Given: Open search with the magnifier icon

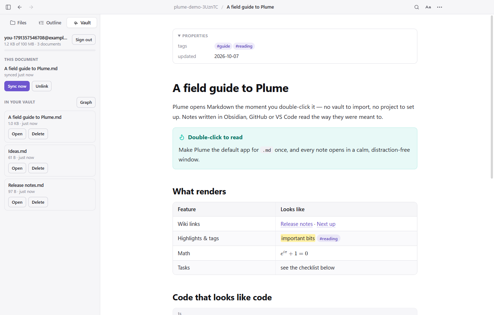Looking at the screenshot, I should (x=417, y=7).
